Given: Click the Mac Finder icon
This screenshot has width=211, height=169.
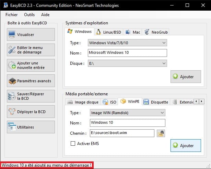Looking at the screenshot, I should point(128,32).
